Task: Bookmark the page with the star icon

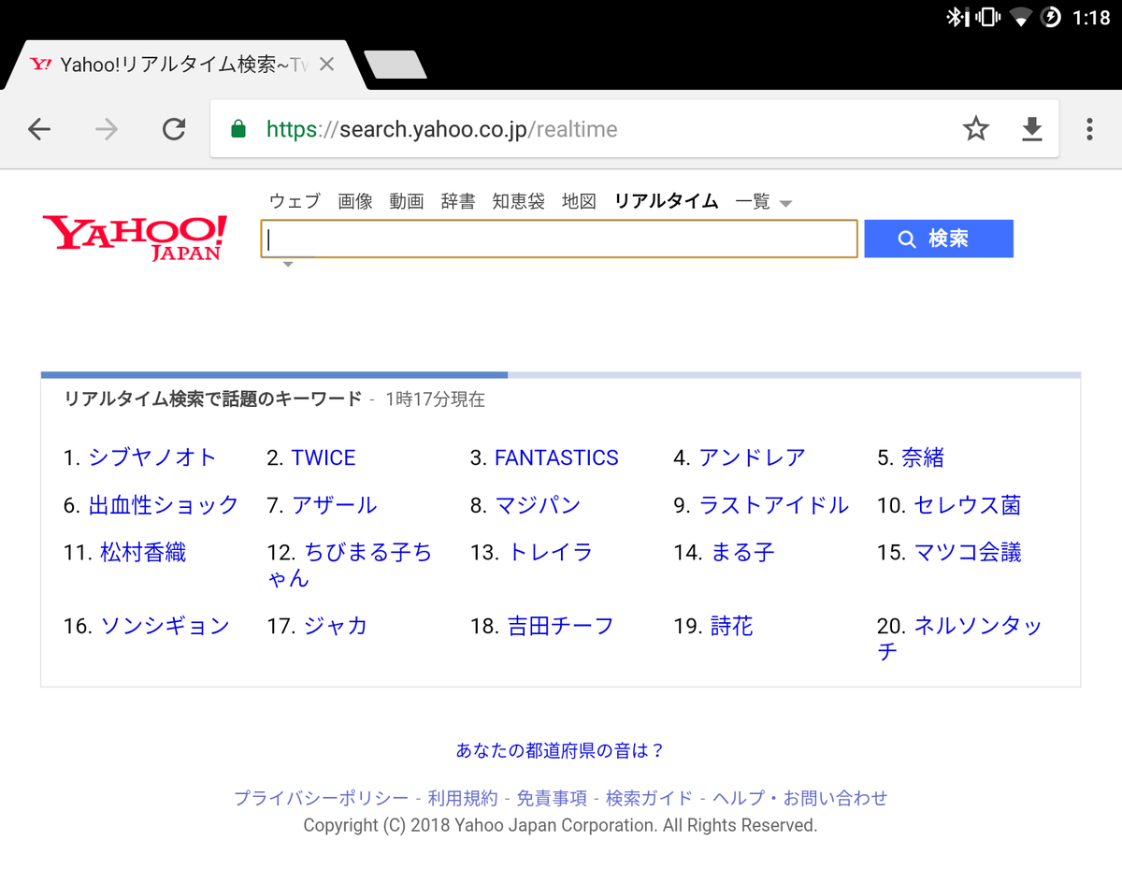Action: click(976, 129)
